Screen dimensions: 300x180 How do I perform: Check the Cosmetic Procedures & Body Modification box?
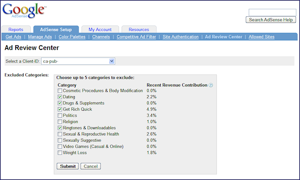pyautogui.click(x=60, y=91)
